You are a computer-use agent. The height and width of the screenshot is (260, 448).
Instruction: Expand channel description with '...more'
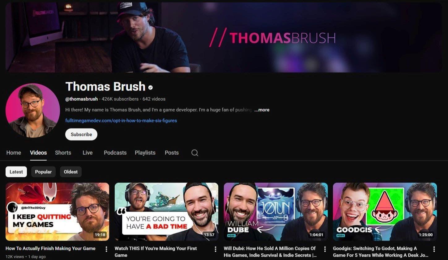point(262,110)
